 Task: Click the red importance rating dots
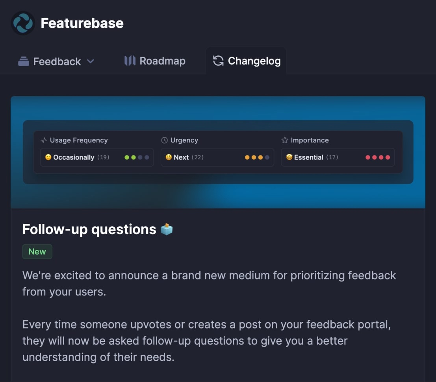(378, 157)
